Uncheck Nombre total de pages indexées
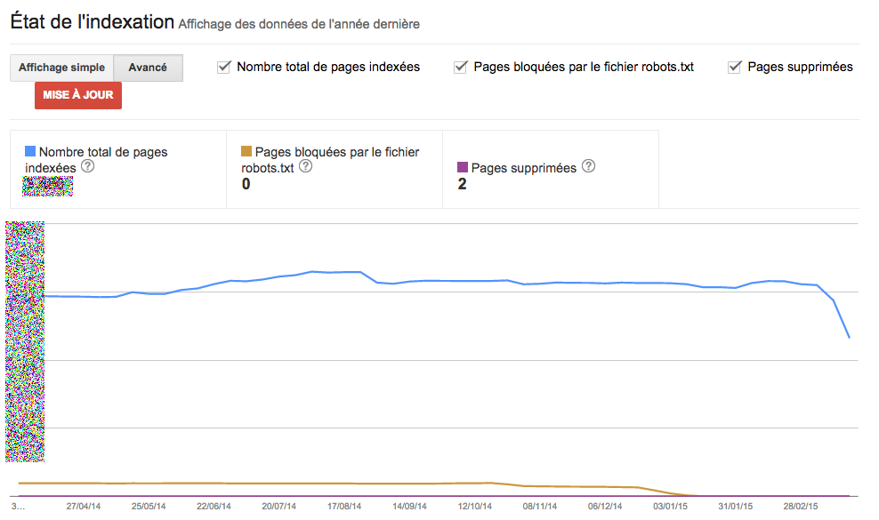 tap(224, 68)
